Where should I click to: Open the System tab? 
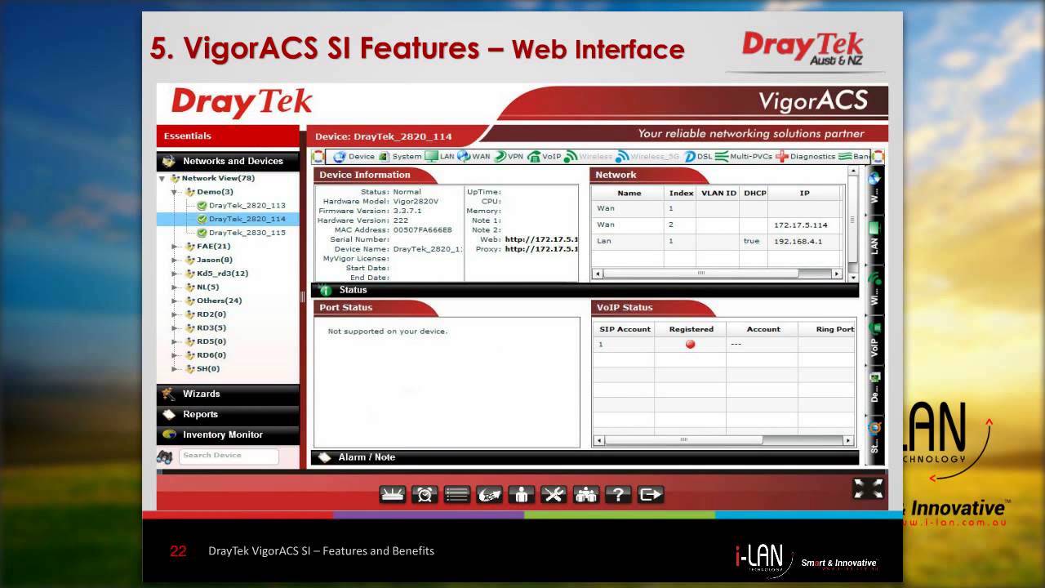click(x=400, y=156)
